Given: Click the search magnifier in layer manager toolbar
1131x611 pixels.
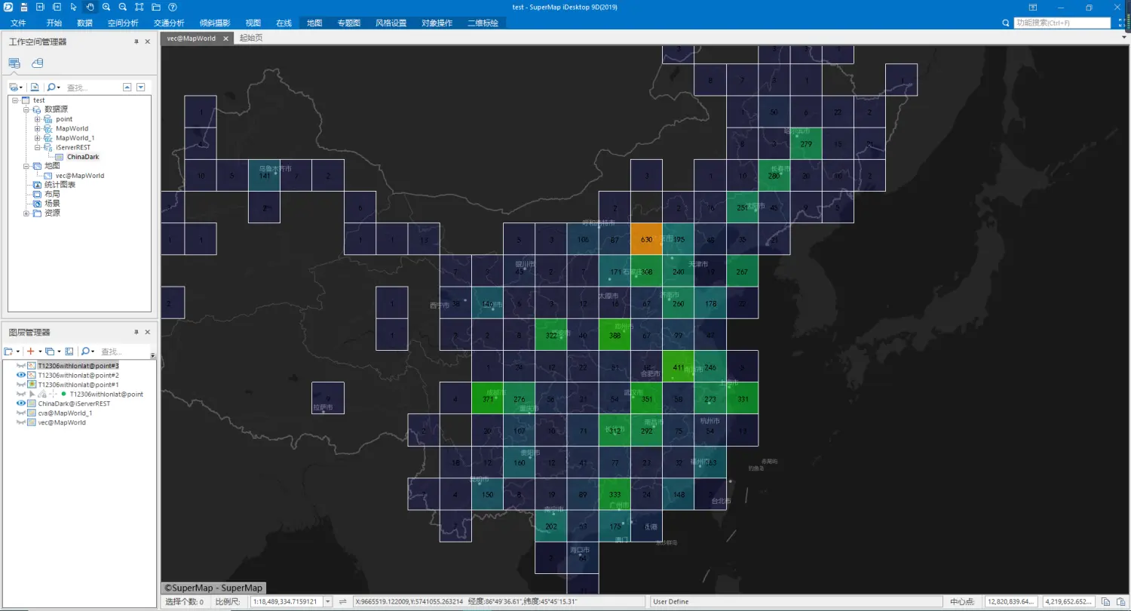Looking at the screenshot, I should coord(86,352).
